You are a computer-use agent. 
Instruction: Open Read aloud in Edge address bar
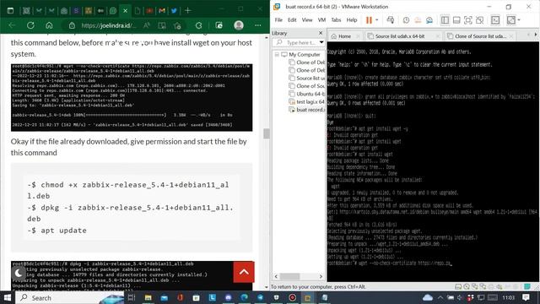coord(147,25)
